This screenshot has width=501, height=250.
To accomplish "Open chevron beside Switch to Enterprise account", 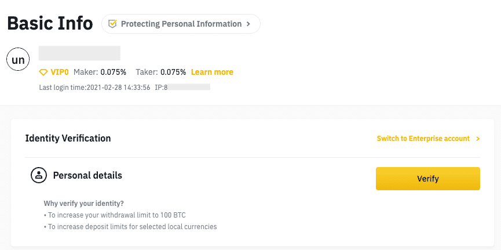I will (x=478, y=139).
